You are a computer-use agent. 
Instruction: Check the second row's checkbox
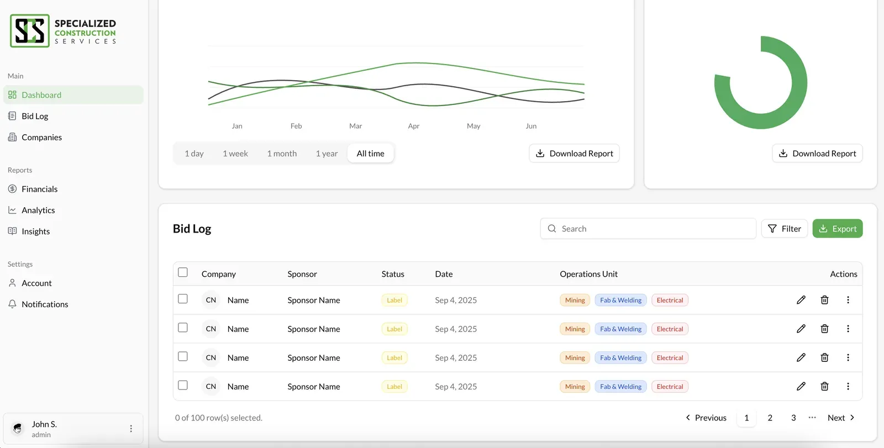pos(183,328)
